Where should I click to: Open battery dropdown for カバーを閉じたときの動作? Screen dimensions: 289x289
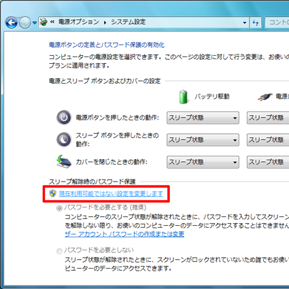coord(203,162)
